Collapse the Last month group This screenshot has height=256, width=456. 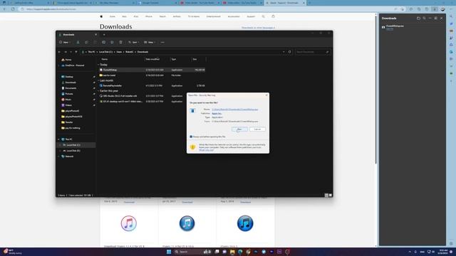pos(98,80)
